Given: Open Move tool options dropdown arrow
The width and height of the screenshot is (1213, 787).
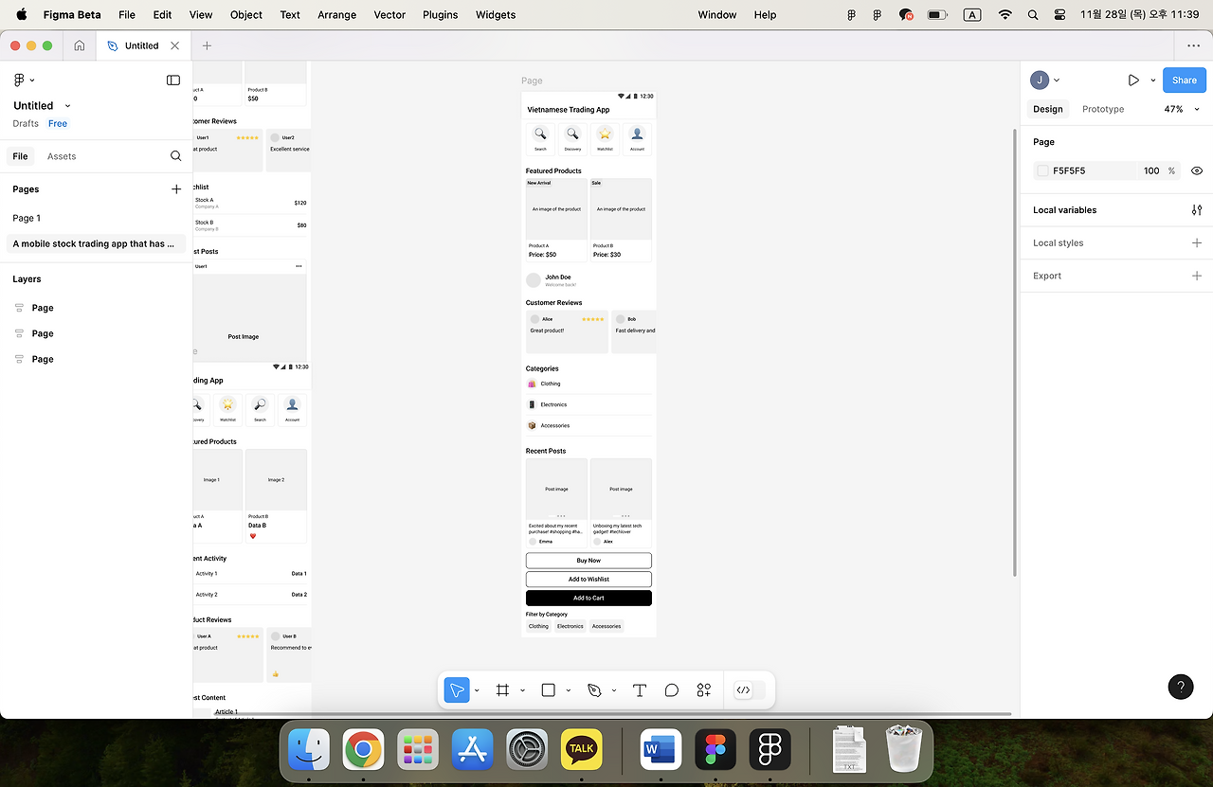Looking at the screenshot, I should click(x=477, y=690).
